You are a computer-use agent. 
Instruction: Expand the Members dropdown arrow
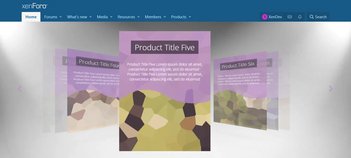(165, 17)
